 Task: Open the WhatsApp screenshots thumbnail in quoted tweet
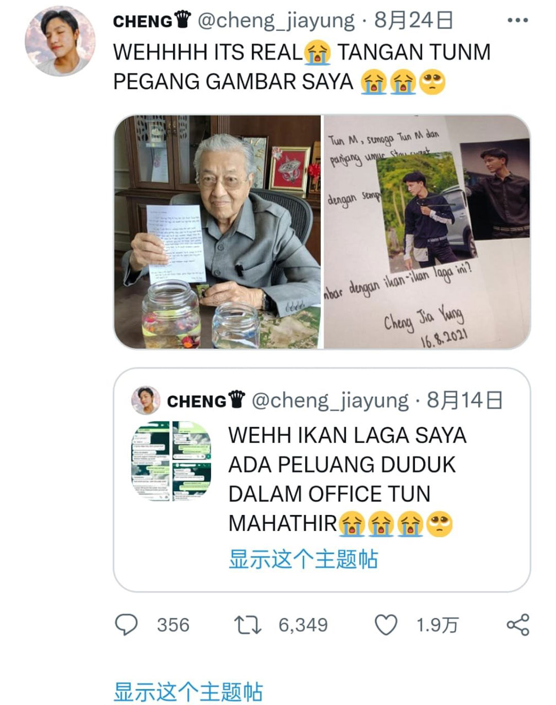[171, 461]
